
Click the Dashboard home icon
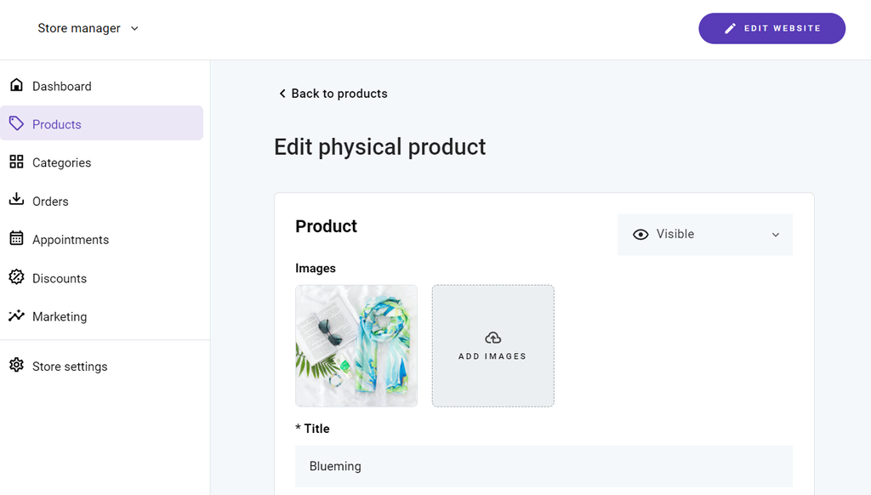point(16,85)
